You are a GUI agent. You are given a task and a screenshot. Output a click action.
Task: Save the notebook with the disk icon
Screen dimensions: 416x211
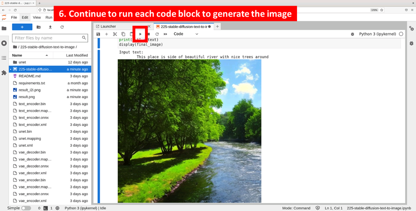[98, 34]
